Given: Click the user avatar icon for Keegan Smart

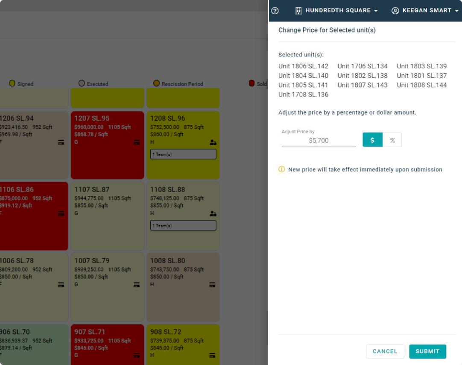Looking at the screenshot, I should 395,11.
